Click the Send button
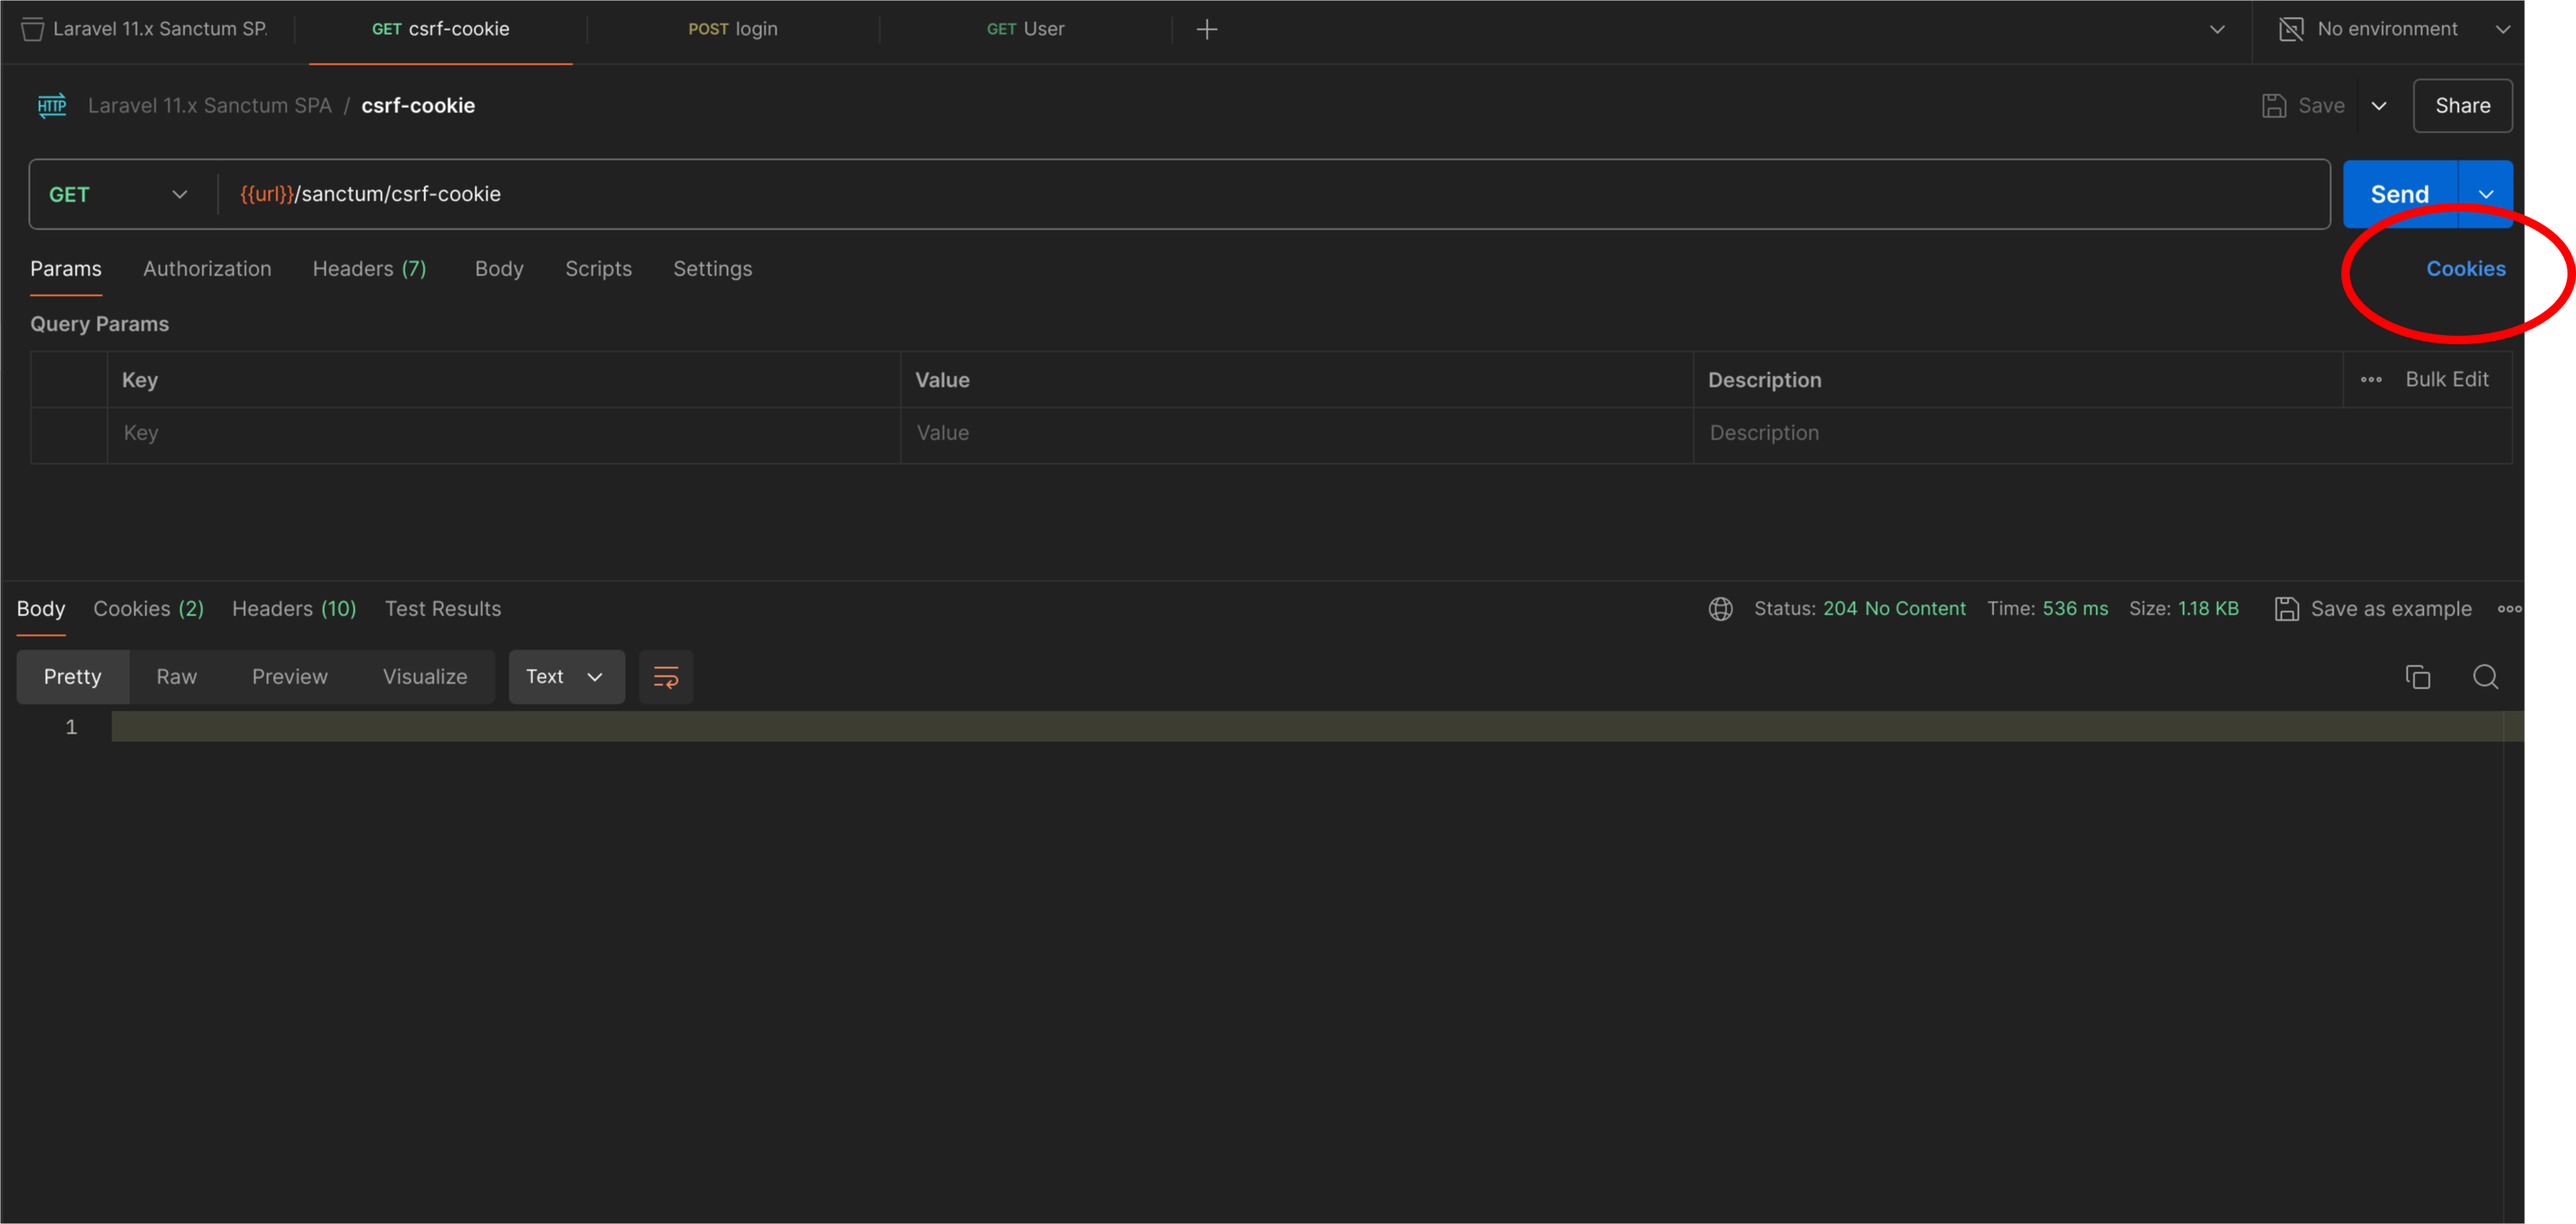 tap(2399, 194)
